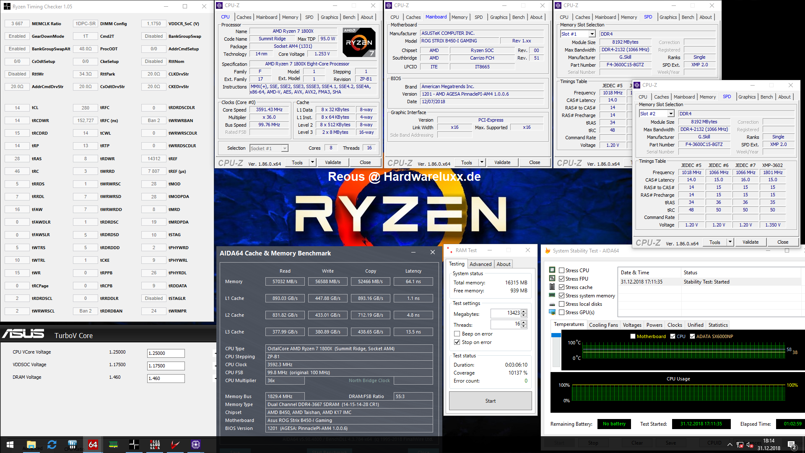Click the binary digits taskbar icon

tap(155, 444)
